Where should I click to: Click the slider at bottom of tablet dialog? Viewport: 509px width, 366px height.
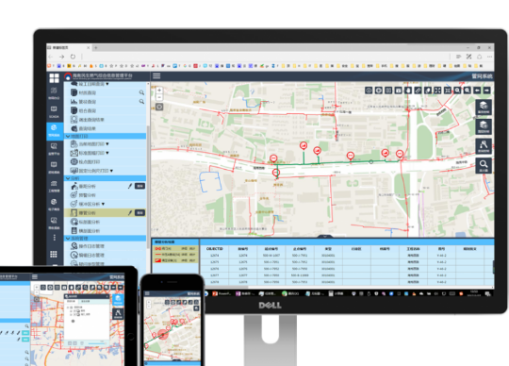(x=97, y=343)
